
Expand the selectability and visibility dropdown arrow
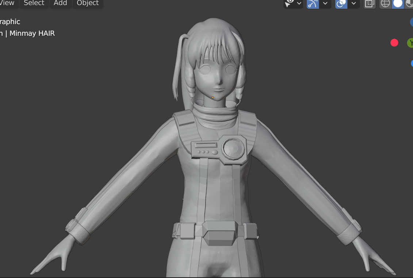pos(299,3)
